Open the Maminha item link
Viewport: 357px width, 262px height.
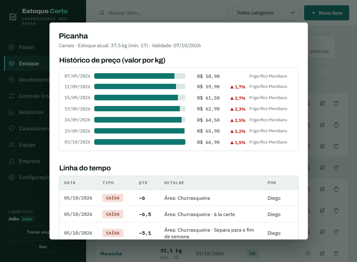(x=111, y=254)
